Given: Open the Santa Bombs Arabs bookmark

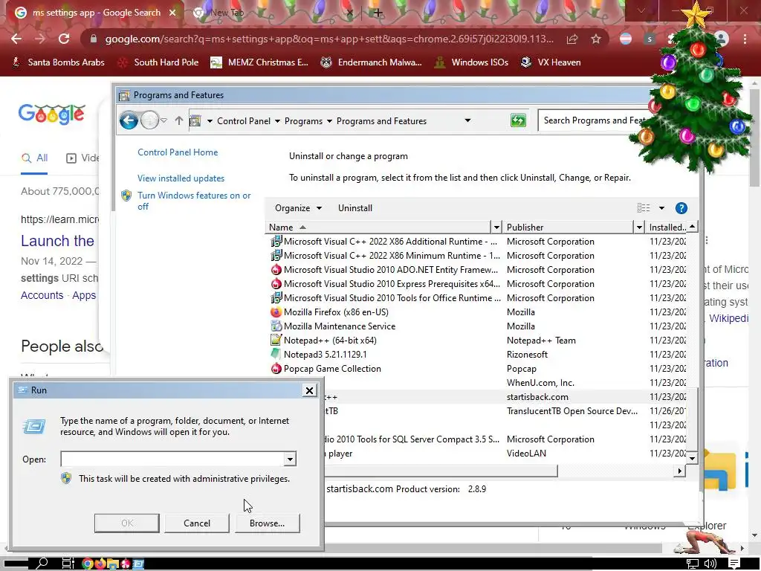Looking at the screenshot, I should (58, 62).
